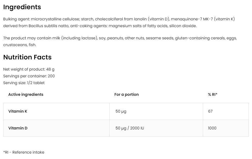Screen dimensions: 252x159
Task: Select the Net weight of product line
Action: click(29, 69)
